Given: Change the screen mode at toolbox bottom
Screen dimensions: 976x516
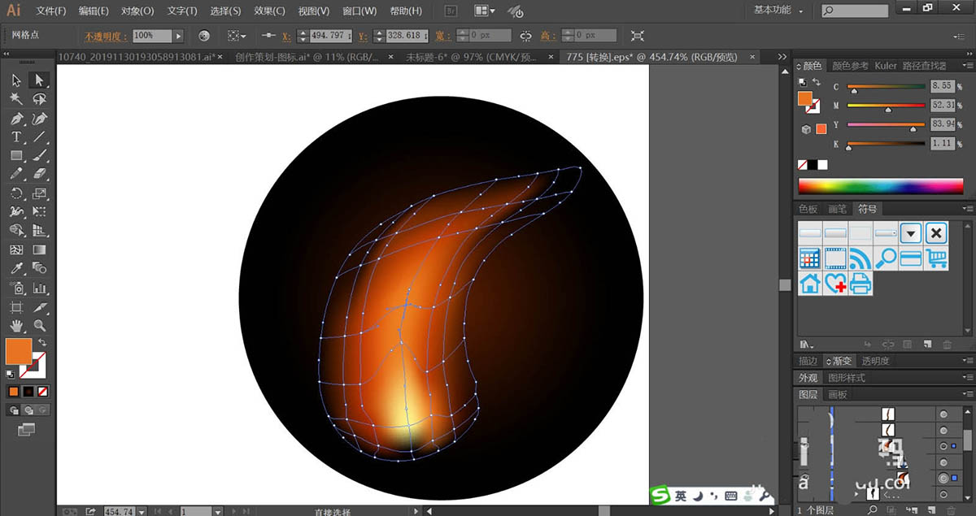Looking at the screenshot, I should (27, 428).
